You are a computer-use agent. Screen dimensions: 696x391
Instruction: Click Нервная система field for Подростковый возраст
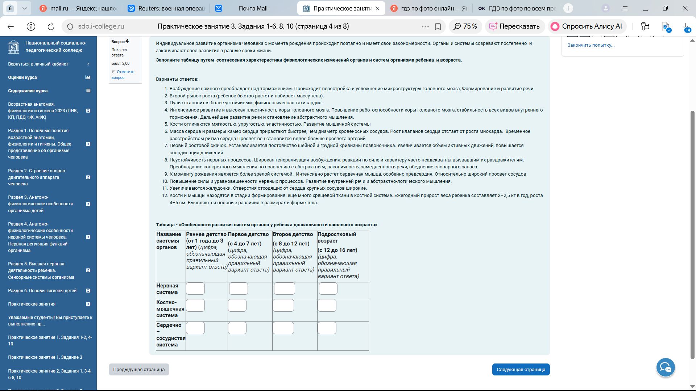pos(328,289)
